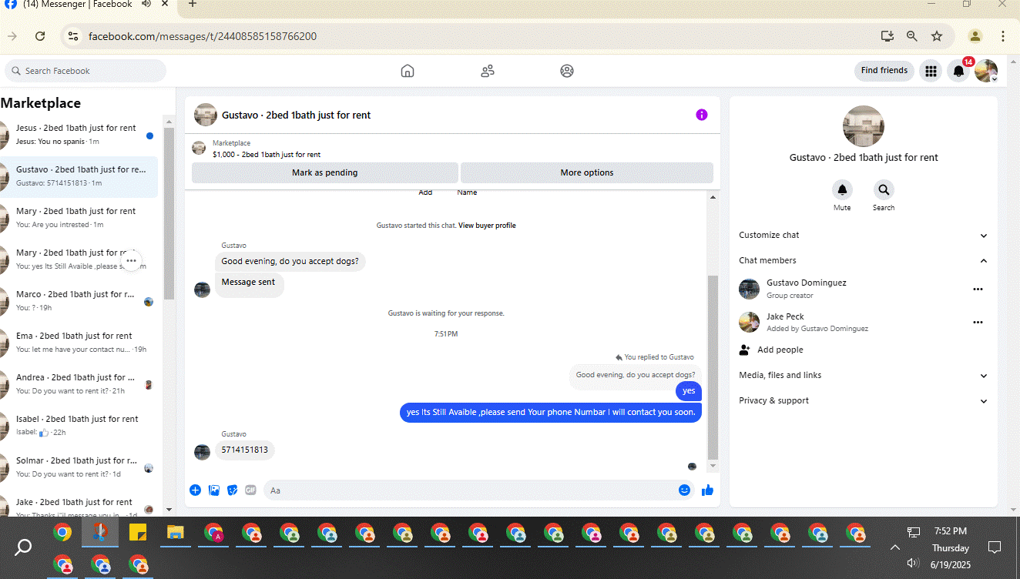Choose a sticker from the composer
Screen dimensions: 1020x579
232,490
